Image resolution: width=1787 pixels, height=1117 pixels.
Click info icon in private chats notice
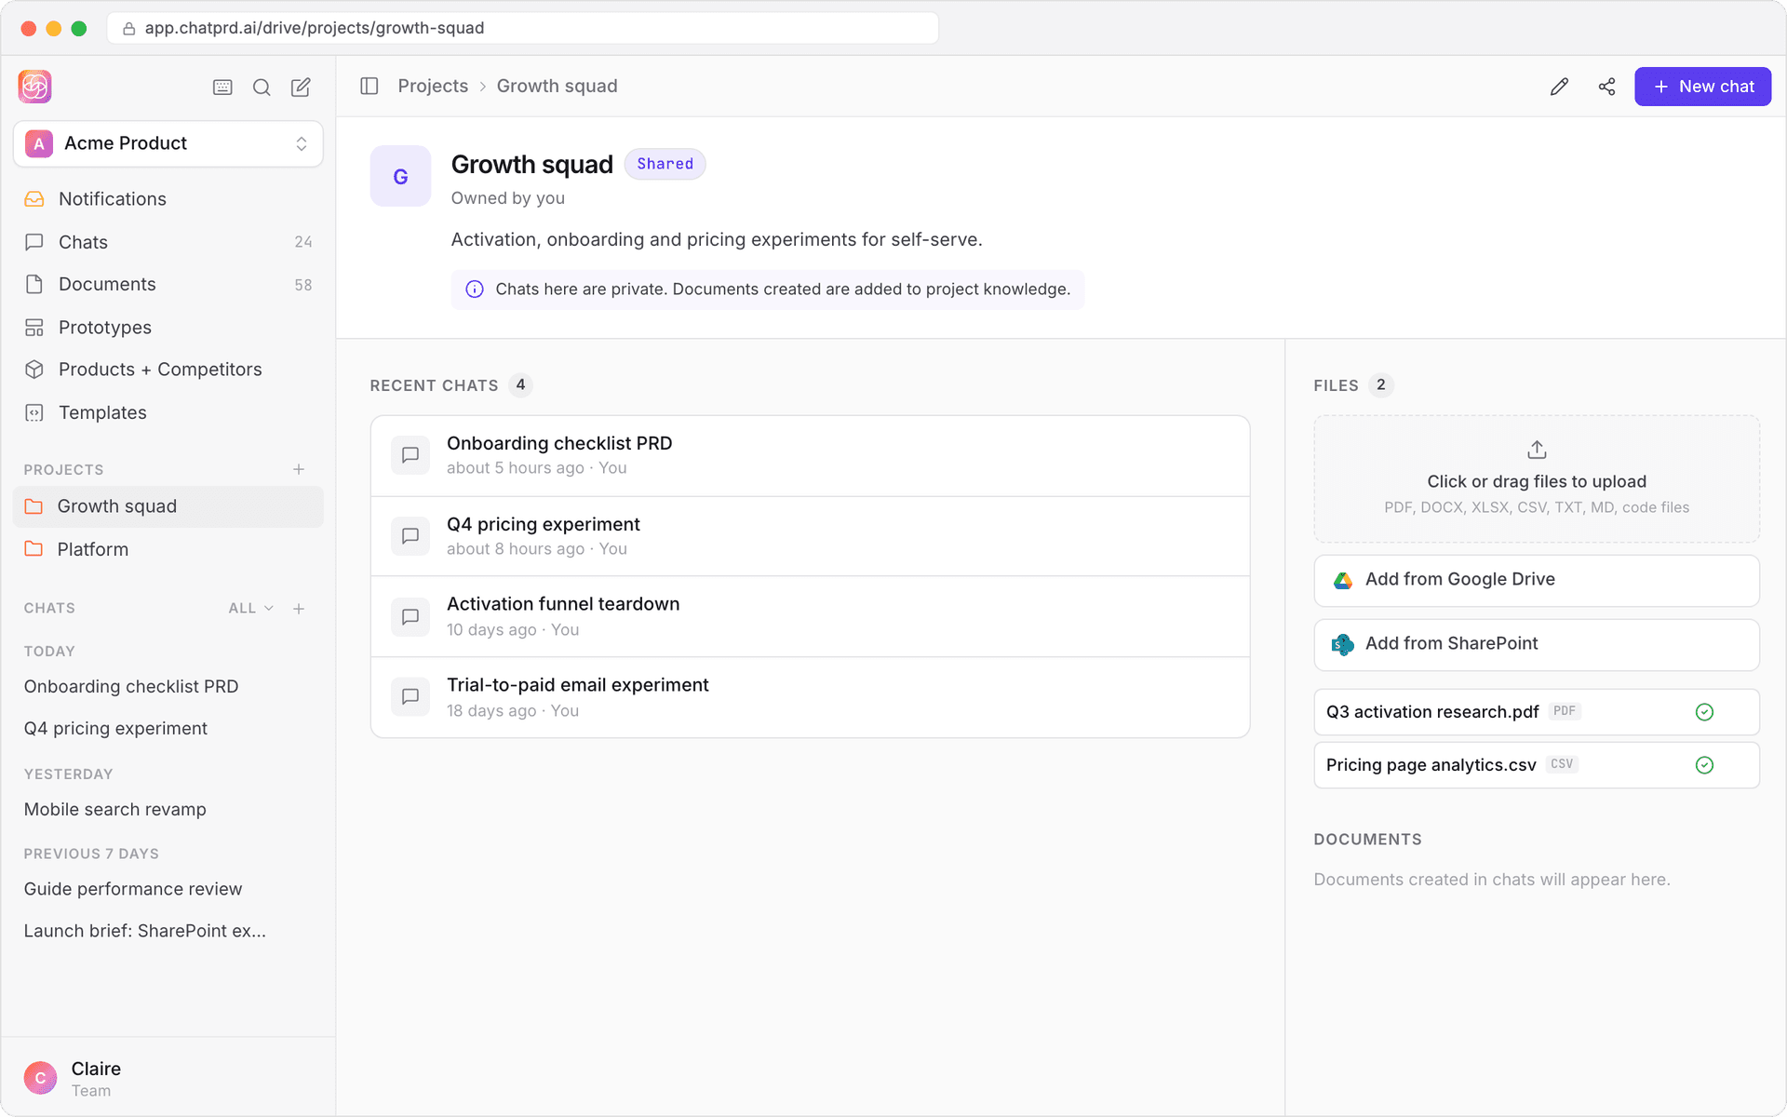(475, 289)
